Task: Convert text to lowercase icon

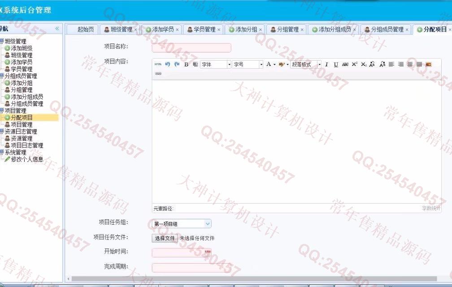Action: 382,64
